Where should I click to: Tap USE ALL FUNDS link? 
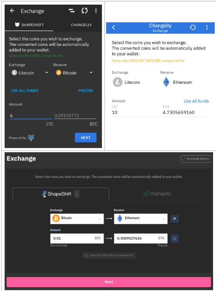(25, 90)
